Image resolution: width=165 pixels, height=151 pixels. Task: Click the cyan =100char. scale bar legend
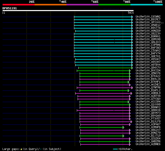click(123, 149)
